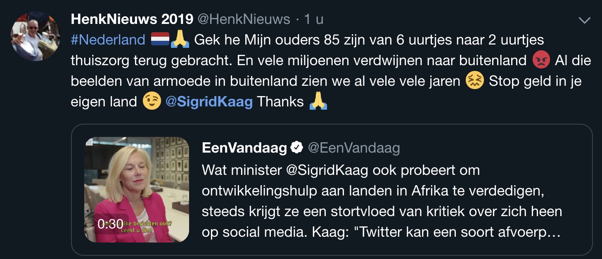Click the praying hands emoji after the flag
This screenshot has height=259, width=602.
[180, 40]
